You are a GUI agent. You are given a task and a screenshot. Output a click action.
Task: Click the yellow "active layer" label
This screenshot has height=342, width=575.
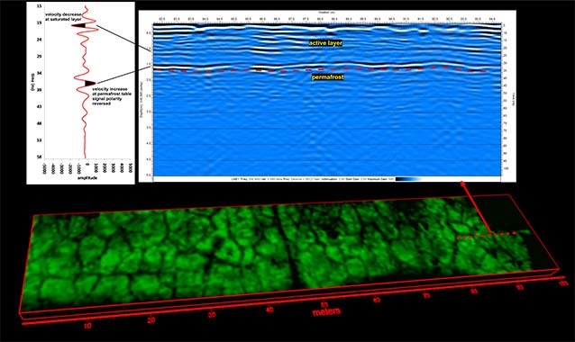pyautogui.click(x=325, y=43)
